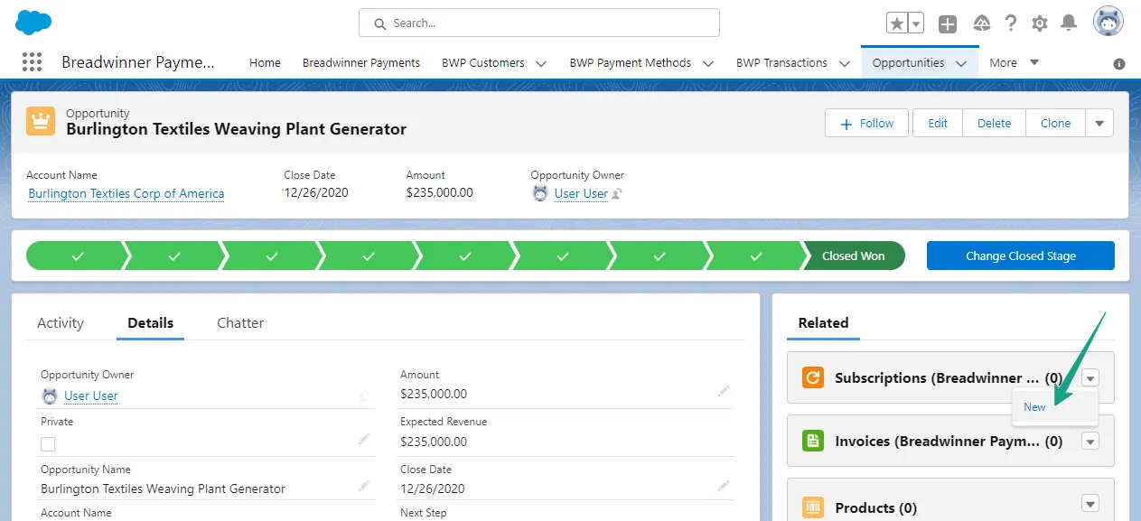Image resolution: width=1141 pixels, height=521 pixels.
Task: Clone this opportunity
Action: 1055,124
